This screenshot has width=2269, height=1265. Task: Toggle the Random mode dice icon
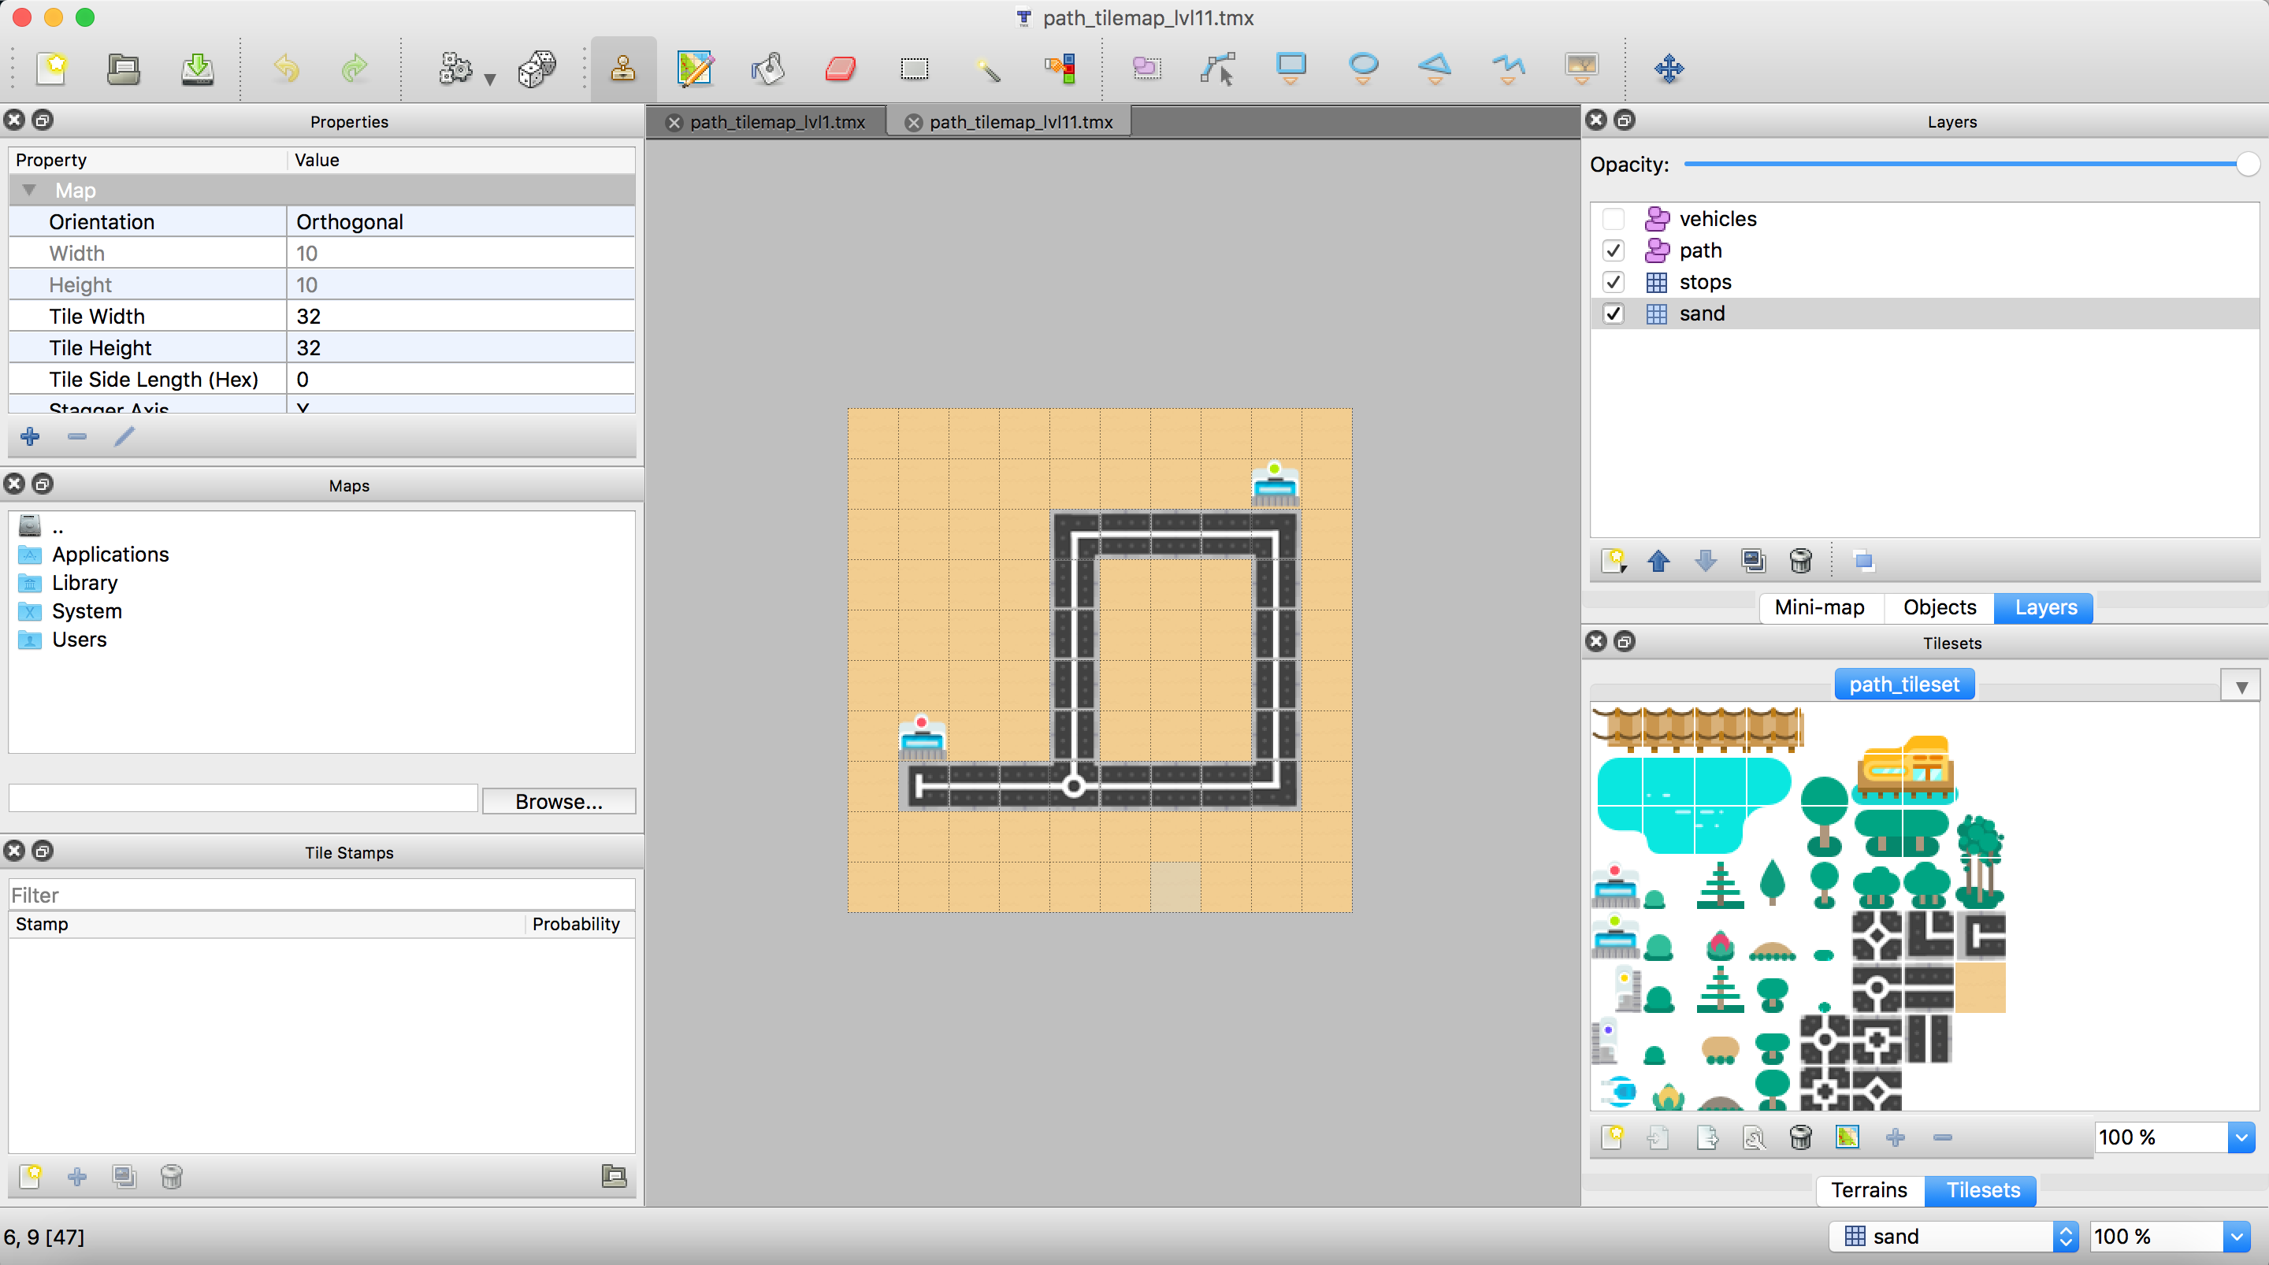click(x=537, y=68)
